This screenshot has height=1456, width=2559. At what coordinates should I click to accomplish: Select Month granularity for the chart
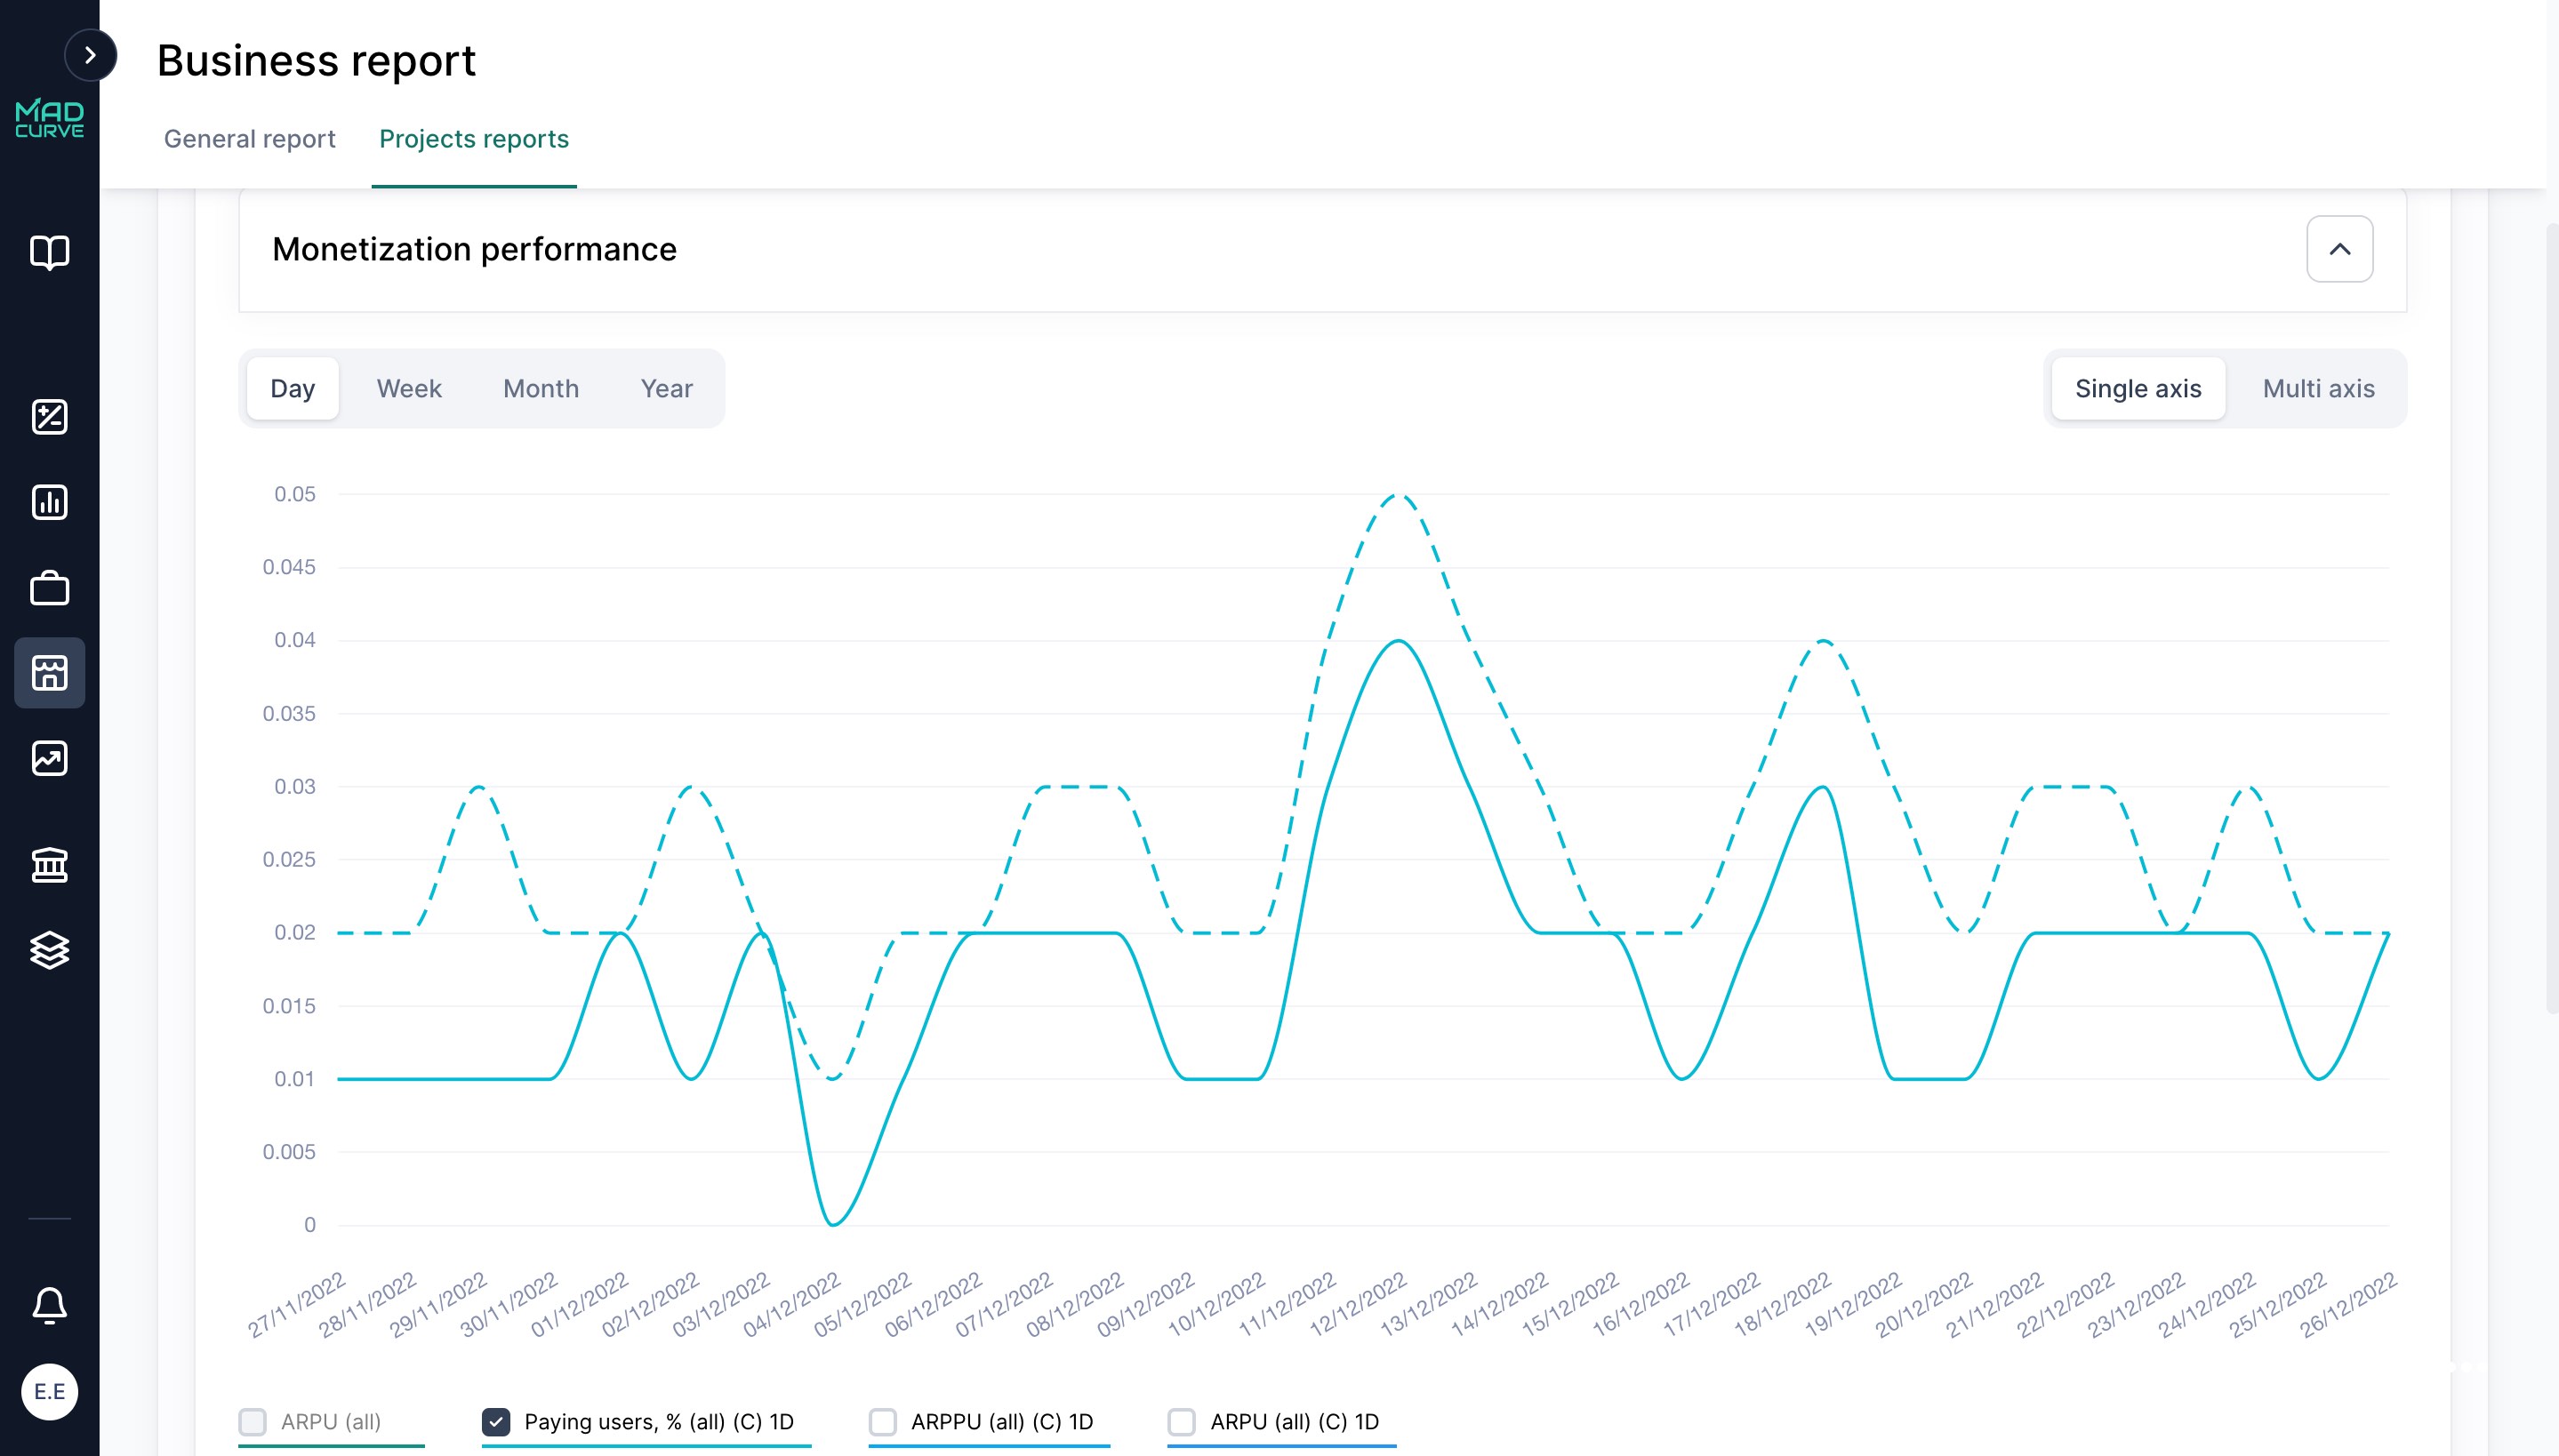(x=540, y=388)
